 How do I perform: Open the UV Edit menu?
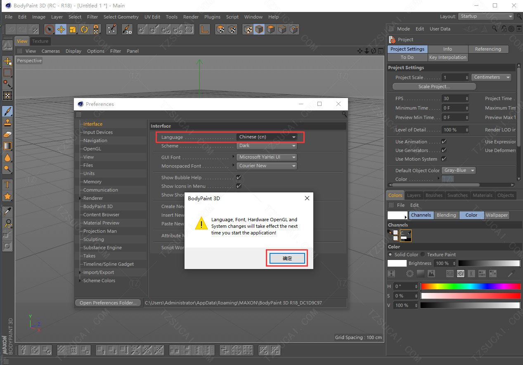click(152, 17)
